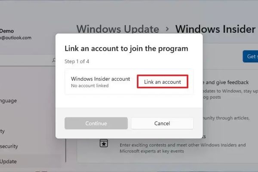Viewport: 258px width, 172px height.
Task: Go back to Windows Update breadcrumb
Action: [x=118, y=29]
